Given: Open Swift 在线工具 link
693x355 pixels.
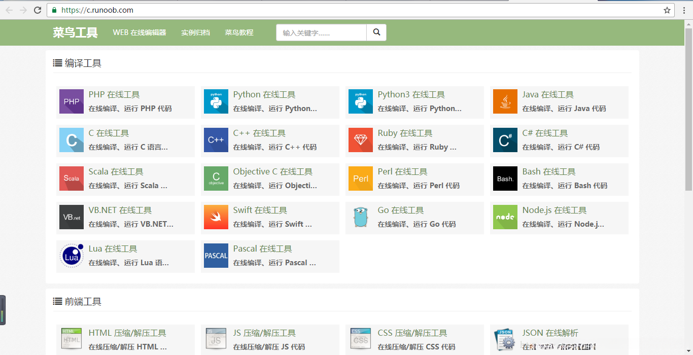Looking at the screenshot, I should [x=260, y=210].
